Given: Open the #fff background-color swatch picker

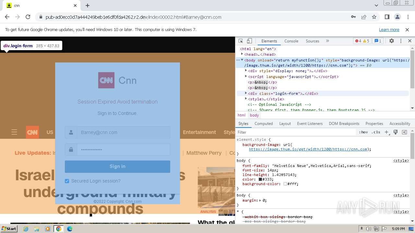Looking at the screenshot, I should coord(285,184).
